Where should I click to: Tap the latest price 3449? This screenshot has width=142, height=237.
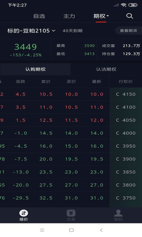(x=25, y=47)
